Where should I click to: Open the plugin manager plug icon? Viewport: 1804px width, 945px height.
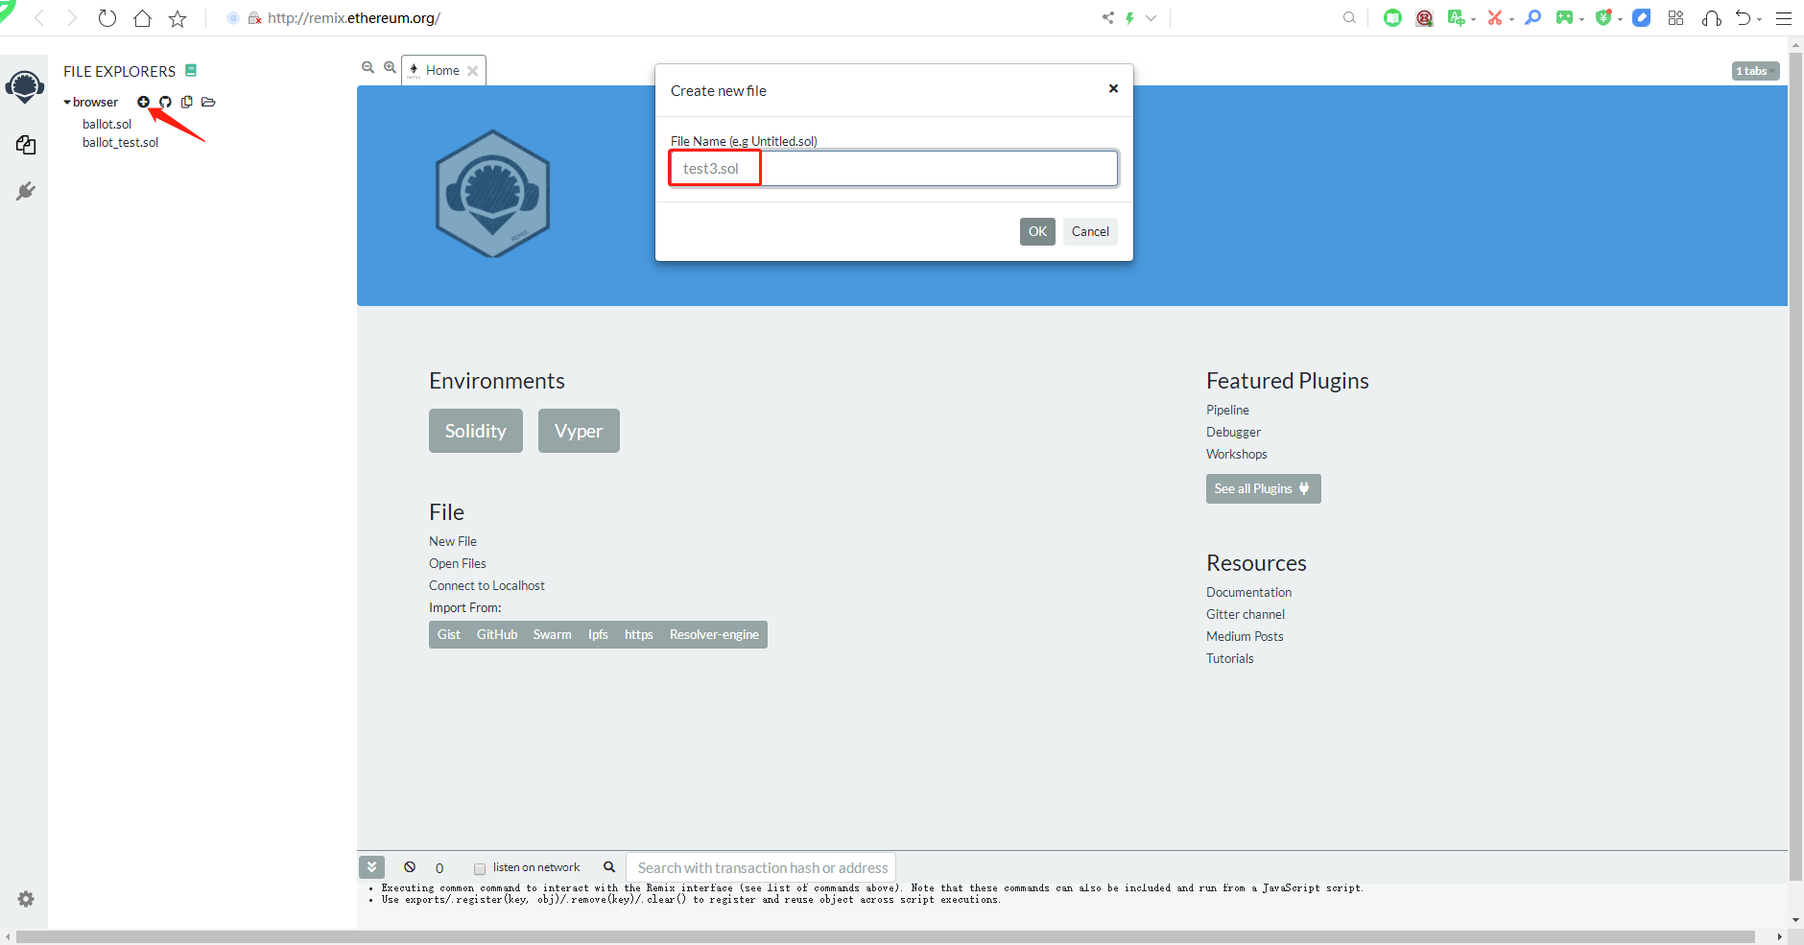click(x=26, y=191)
